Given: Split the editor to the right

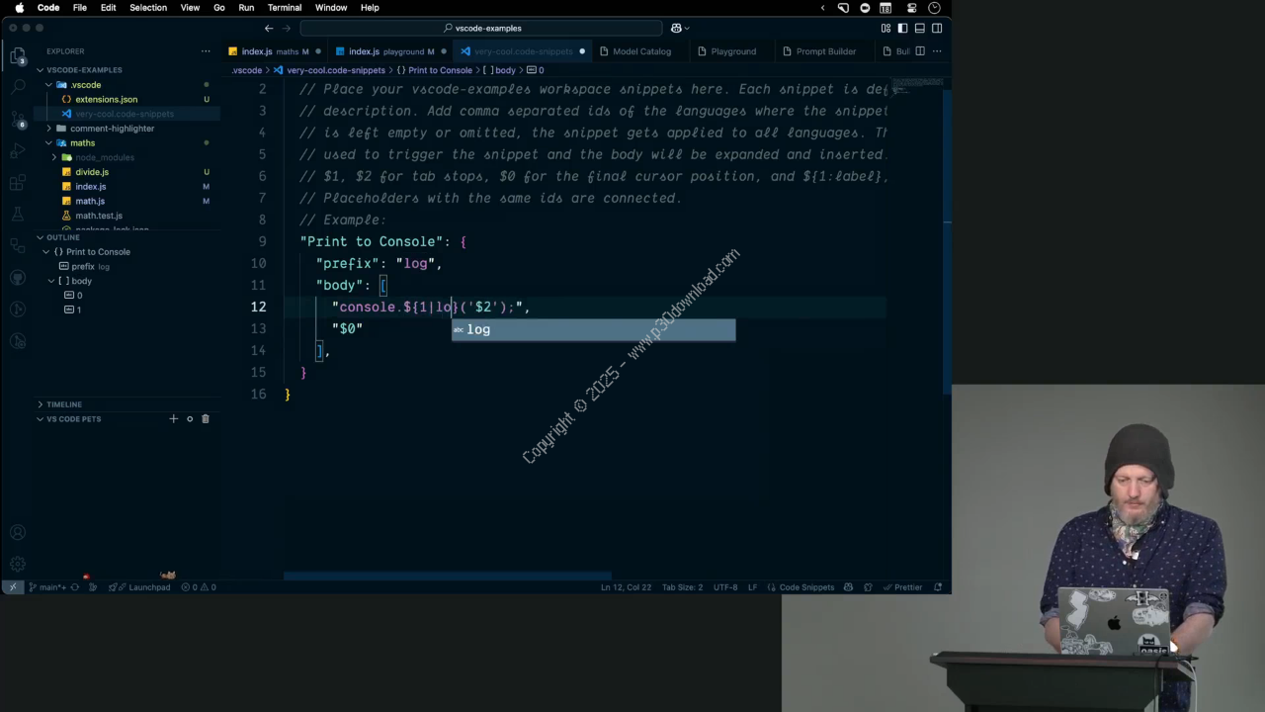Looking at the screenshot, I should coord(920,51).
